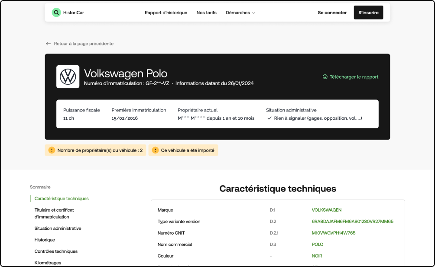This screenshot has width=435, height=267.
Task: Click the 'Sommaire' label
Action: coord(40,187)
